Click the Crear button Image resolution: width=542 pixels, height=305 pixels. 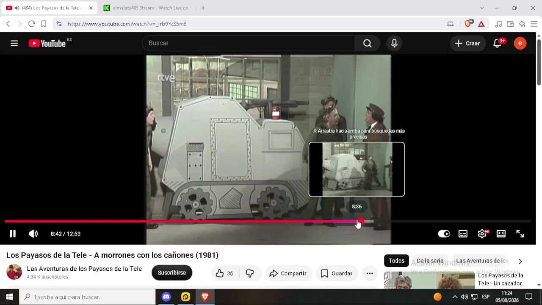467,43
